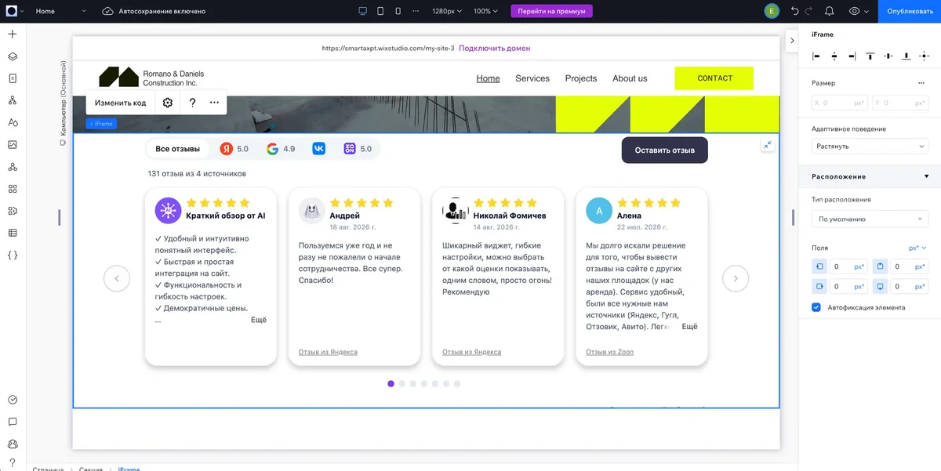Image resolution: width=941 pixels, height=471 pixels.
Task: Open the App Market grid icon
Action: tap(12, 189)
